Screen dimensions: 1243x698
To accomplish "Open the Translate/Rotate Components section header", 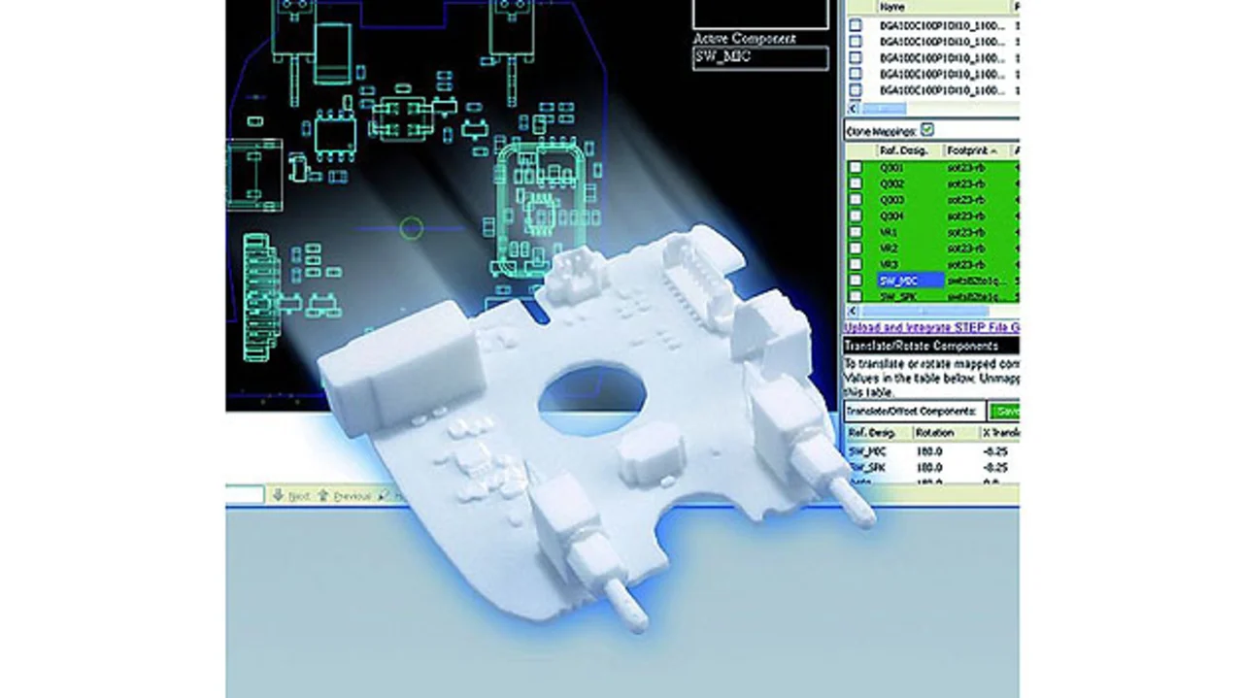I will (x=921, y=346).
